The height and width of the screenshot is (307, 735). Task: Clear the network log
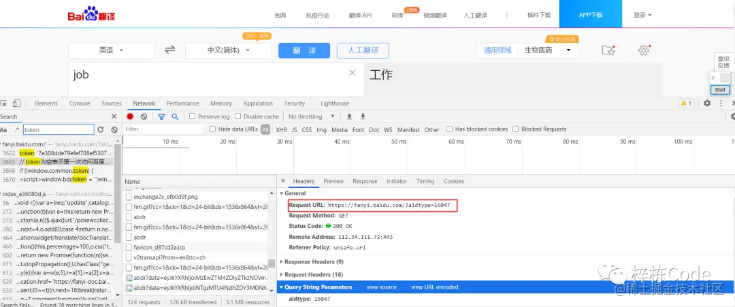[144, 116]
